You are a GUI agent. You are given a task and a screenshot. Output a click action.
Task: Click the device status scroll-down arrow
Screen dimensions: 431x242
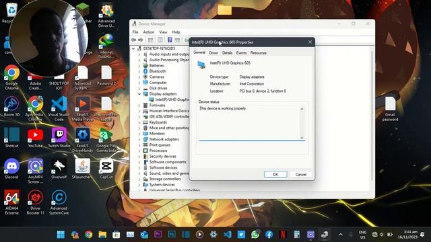[x=302, y=138]
